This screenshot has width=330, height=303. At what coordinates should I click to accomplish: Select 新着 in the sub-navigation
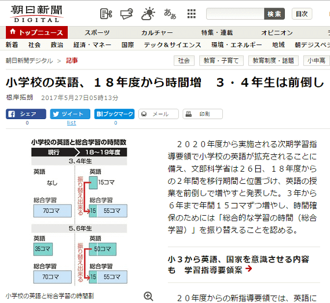[x=12, y=45]
